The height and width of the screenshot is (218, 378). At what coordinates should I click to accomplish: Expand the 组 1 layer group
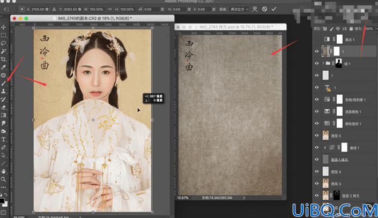[323, 63]
